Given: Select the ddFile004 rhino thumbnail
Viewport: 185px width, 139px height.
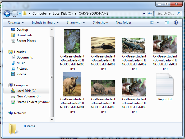Looking at the screenshot, I should (x=72, y=84).
